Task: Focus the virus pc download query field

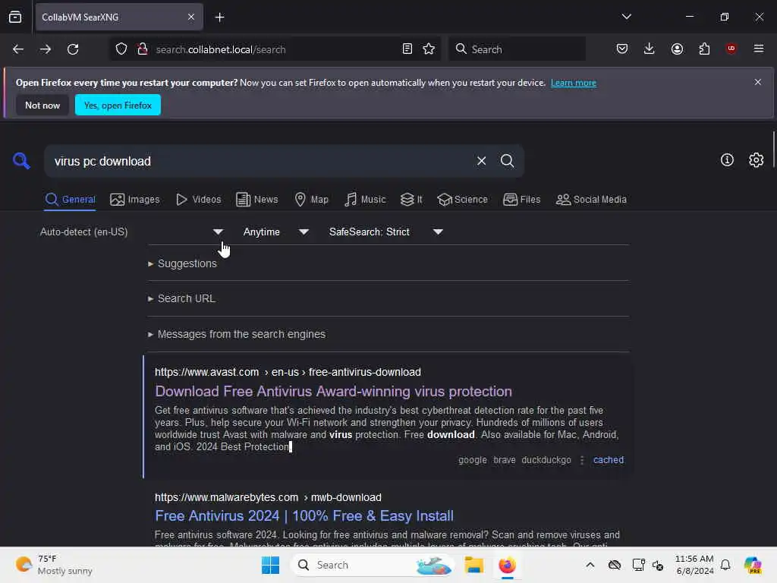Action: click(x=258, y=161)
